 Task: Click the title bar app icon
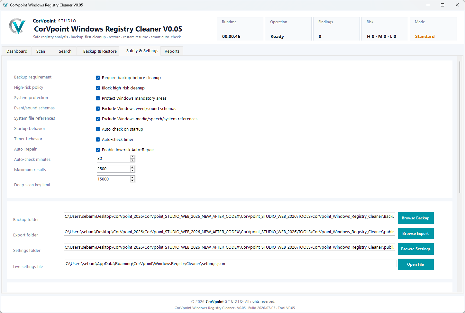click(x=5, y=5)
